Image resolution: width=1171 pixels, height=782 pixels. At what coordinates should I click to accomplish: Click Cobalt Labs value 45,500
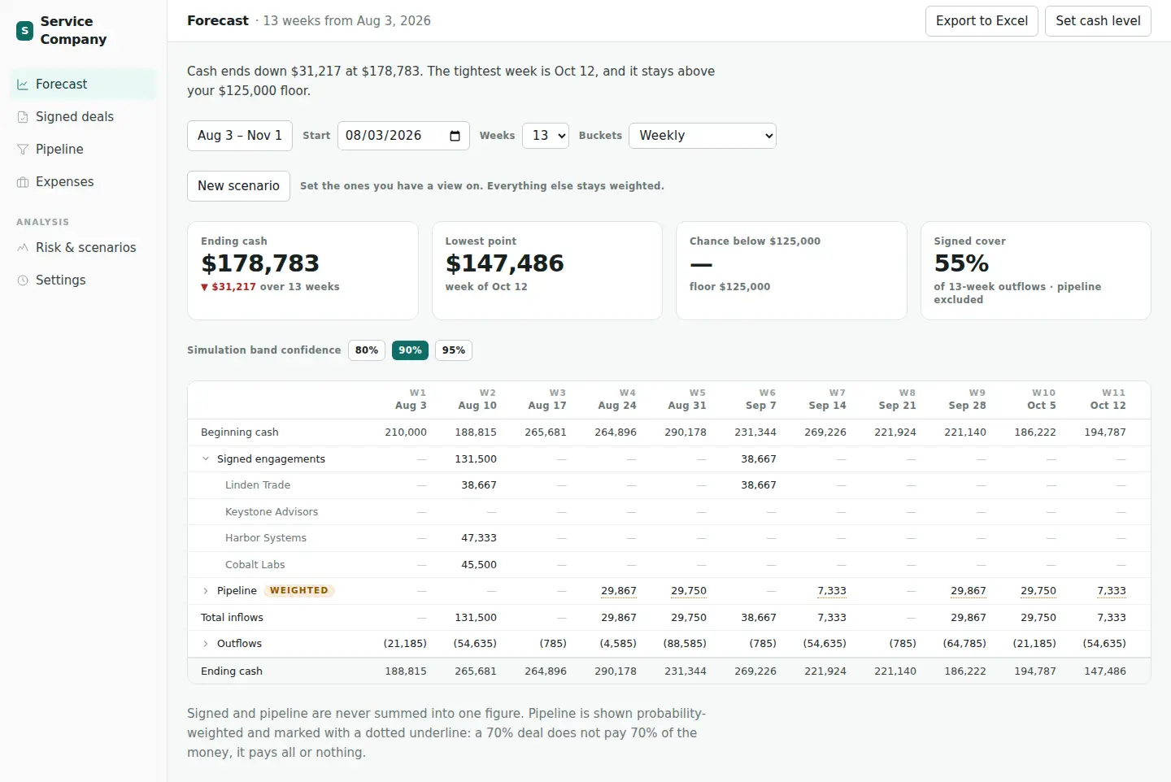(x=479, y=565)
